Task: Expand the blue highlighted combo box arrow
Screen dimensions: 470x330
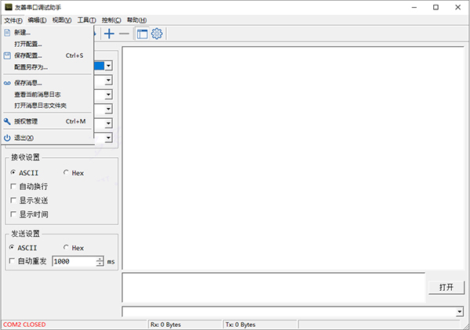Action: [x=109, y=66]
